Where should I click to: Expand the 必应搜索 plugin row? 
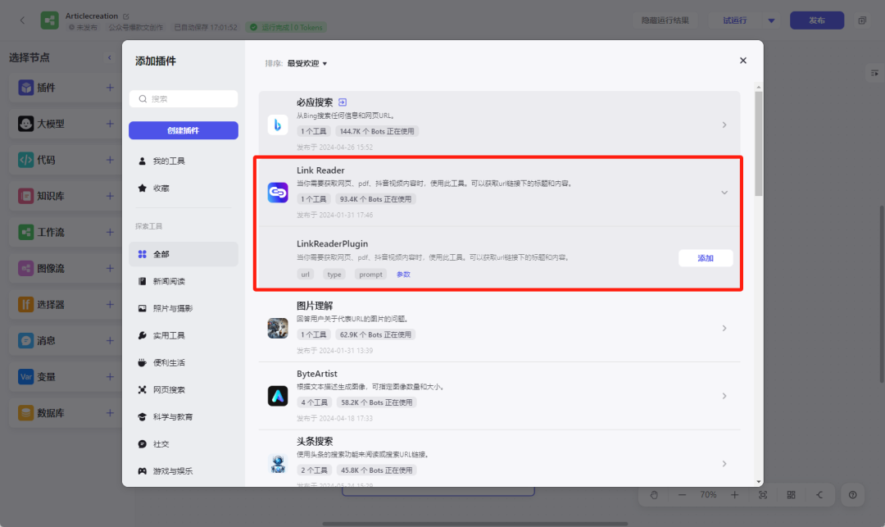point(724,125)
